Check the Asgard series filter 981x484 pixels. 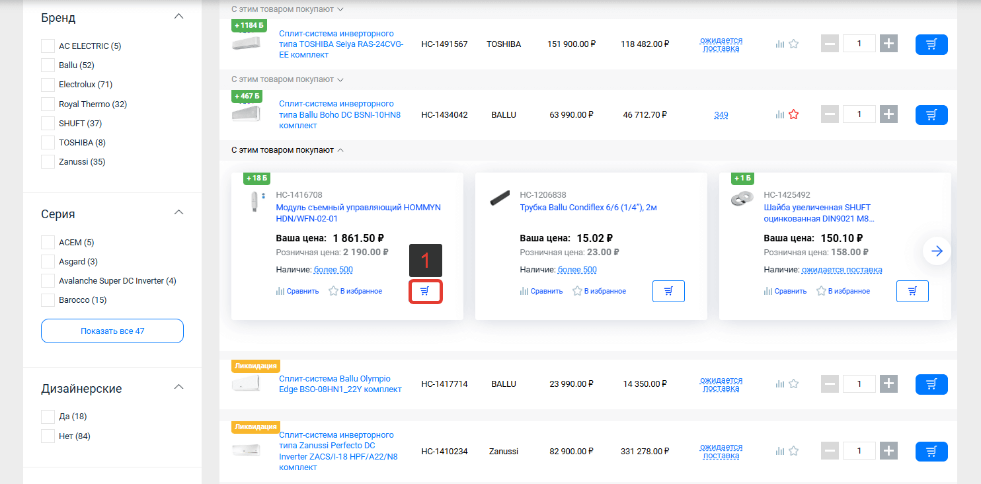(x=48, y=261)
